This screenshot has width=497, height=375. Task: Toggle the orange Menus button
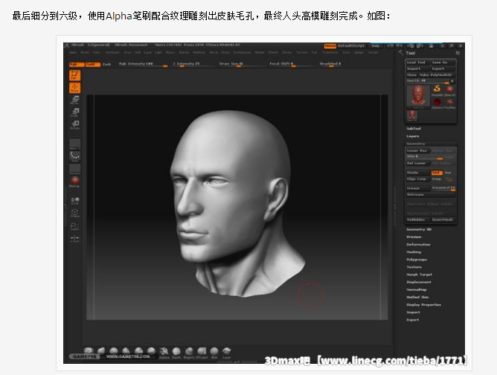330,46
